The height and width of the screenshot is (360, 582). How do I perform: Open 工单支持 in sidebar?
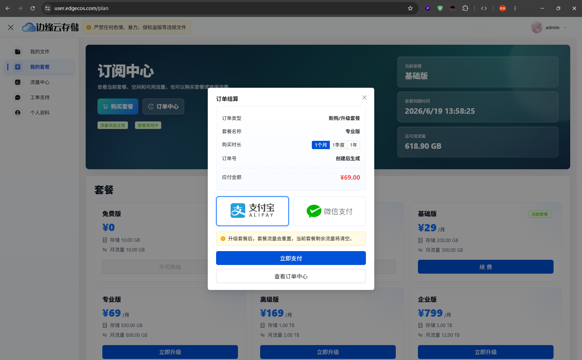(40, 97)
